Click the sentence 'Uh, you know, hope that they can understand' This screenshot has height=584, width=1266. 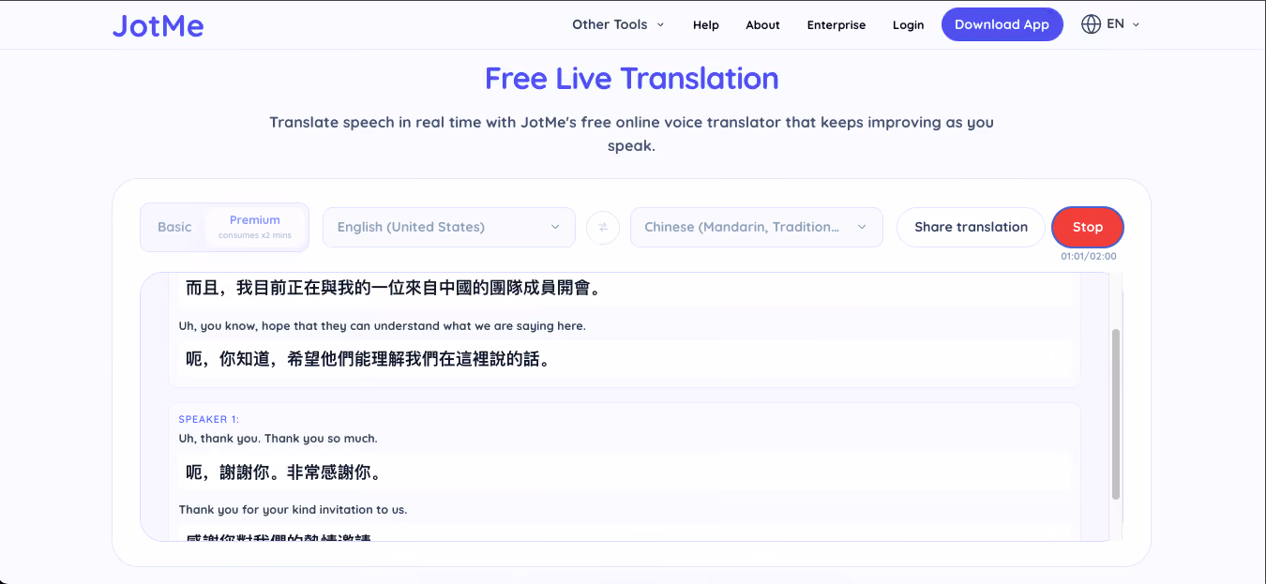point(382,326)
